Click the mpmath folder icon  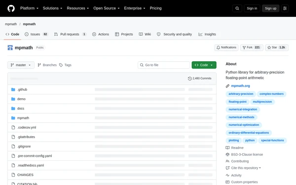[13, 118]
